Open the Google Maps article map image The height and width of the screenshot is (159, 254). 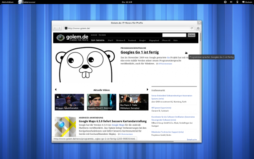pyautogui.click(x=65, y=127)
